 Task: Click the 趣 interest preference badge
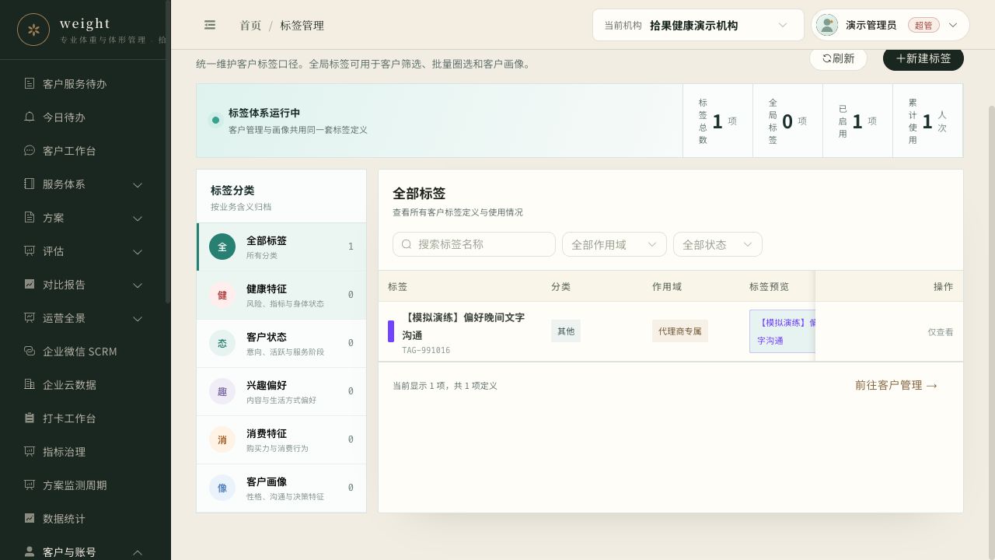tap(222, 391)
